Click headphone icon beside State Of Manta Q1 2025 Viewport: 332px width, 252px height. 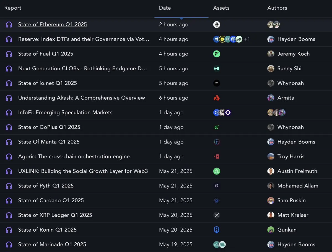click(9, 142)
